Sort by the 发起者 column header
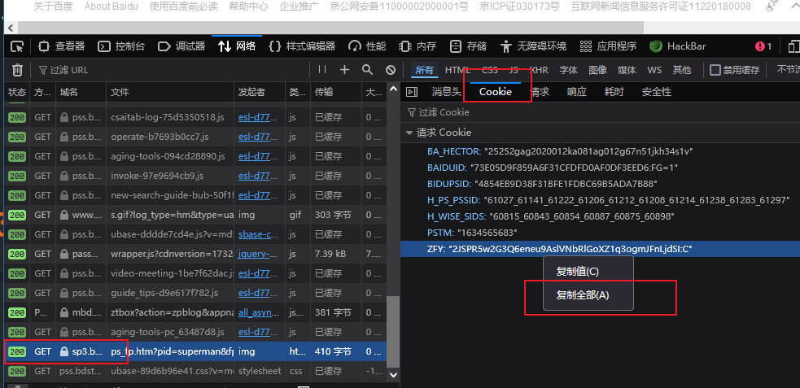 259,92
